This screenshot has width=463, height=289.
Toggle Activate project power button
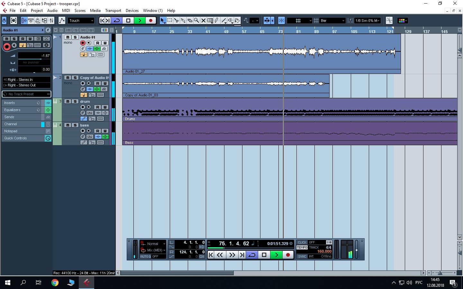4,21
